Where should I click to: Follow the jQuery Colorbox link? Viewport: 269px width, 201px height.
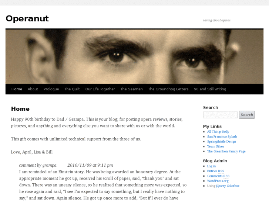click(x=228, y=186)
